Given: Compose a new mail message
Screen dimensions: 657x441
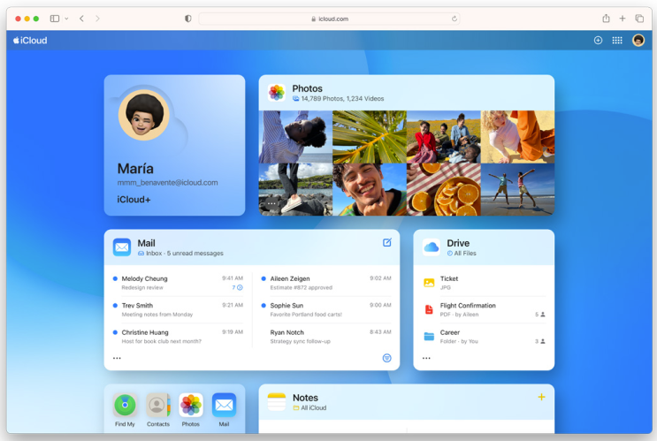Looking at the screenshot, I should [386, 242].
